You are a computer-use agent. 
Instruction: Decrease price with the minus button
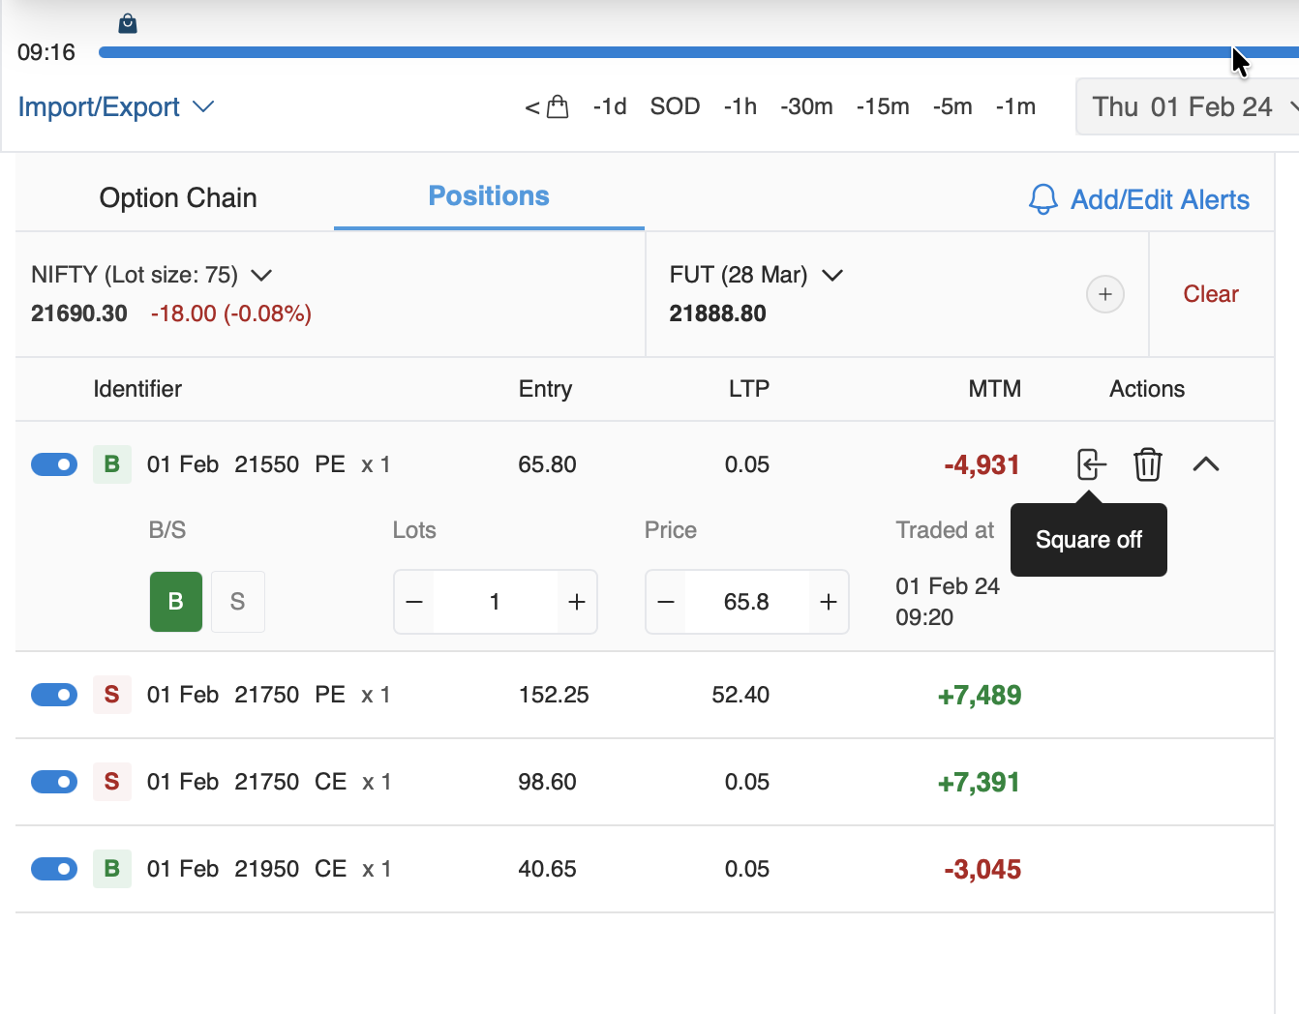click(x=666, y=602)
